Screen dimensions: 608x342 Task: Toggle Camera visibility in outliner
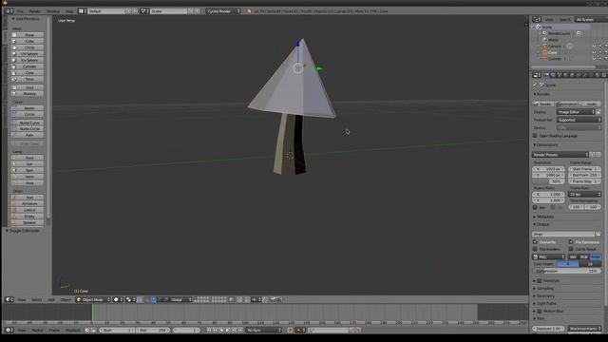click(x=594, y=47)
